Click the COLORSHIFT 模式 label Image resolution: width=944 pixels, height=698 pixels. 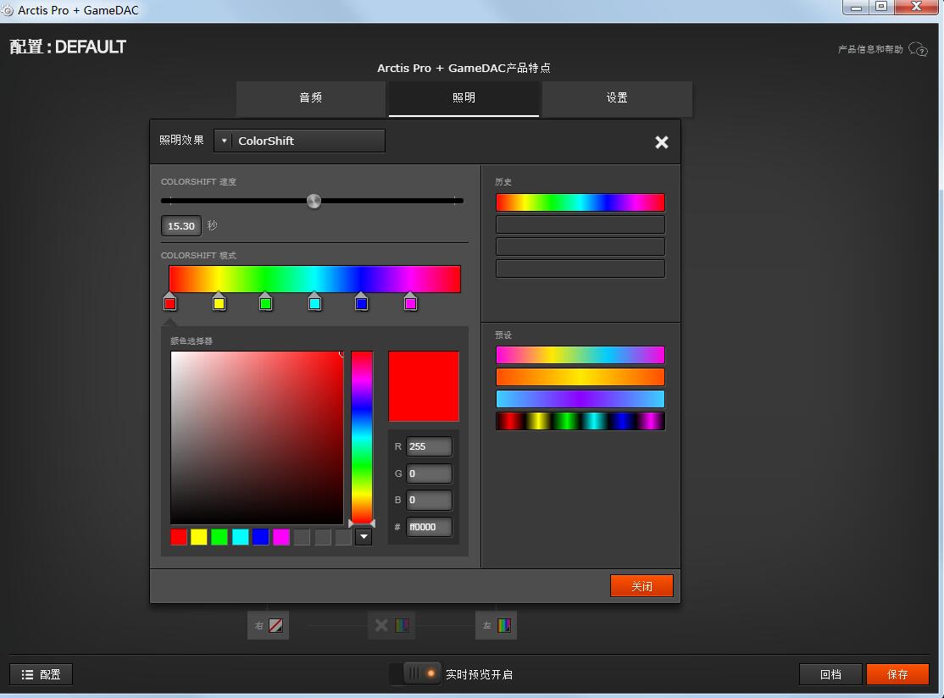(x=198, y=256)
